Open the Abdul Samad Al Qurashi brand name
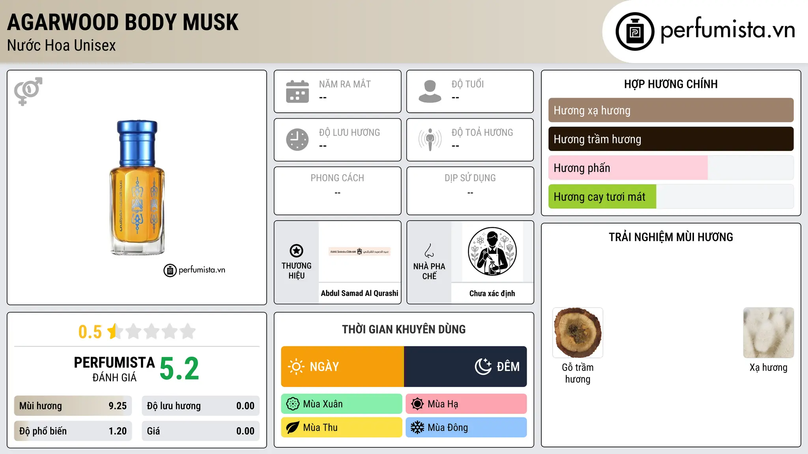Image resolution: width=808 pixels, height=454 pixels. [x=360, y=293]
